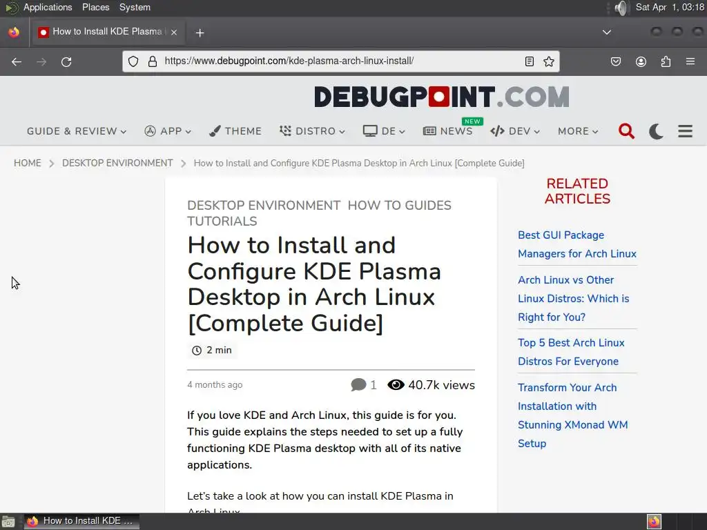Expand the App dropdown menu
The width and height of the screenshot is (707, 530).
[x=168, y=131]
